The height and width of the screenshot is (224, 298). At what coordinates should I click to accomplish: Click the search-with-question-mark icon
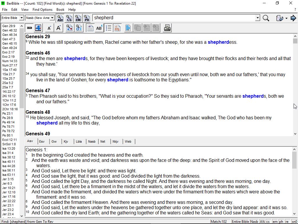coord(69,28)
